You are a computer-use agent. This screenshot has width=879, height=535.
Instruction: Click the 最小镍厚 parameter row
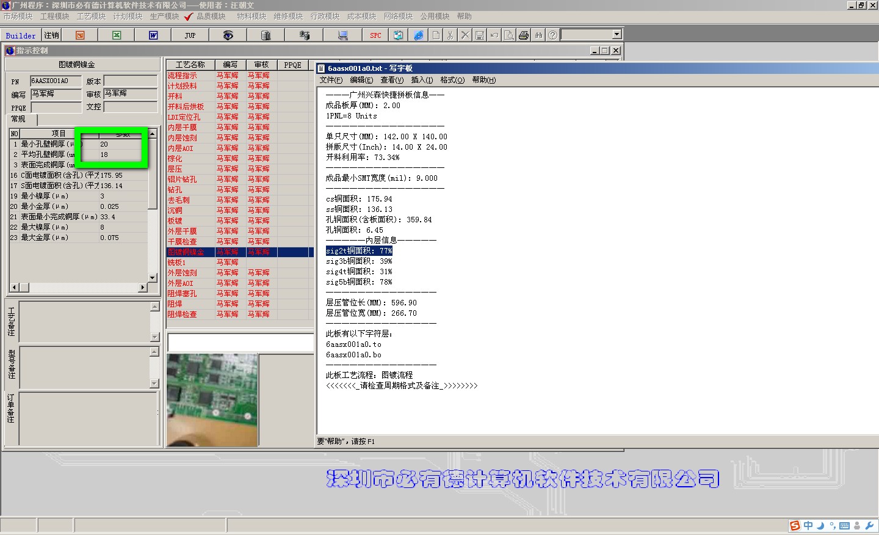pos(78,196)
